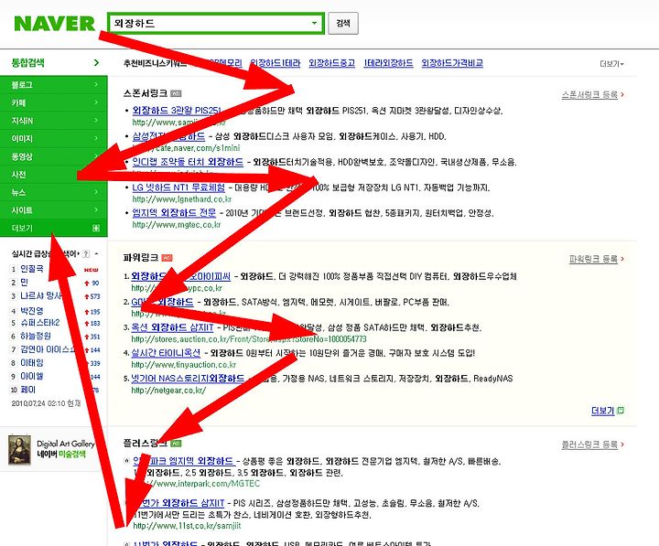The width and height of the screenshot is (659, 546).
Task: Click the square icon beside 파워링크 더보기
Action: [621, 411]
